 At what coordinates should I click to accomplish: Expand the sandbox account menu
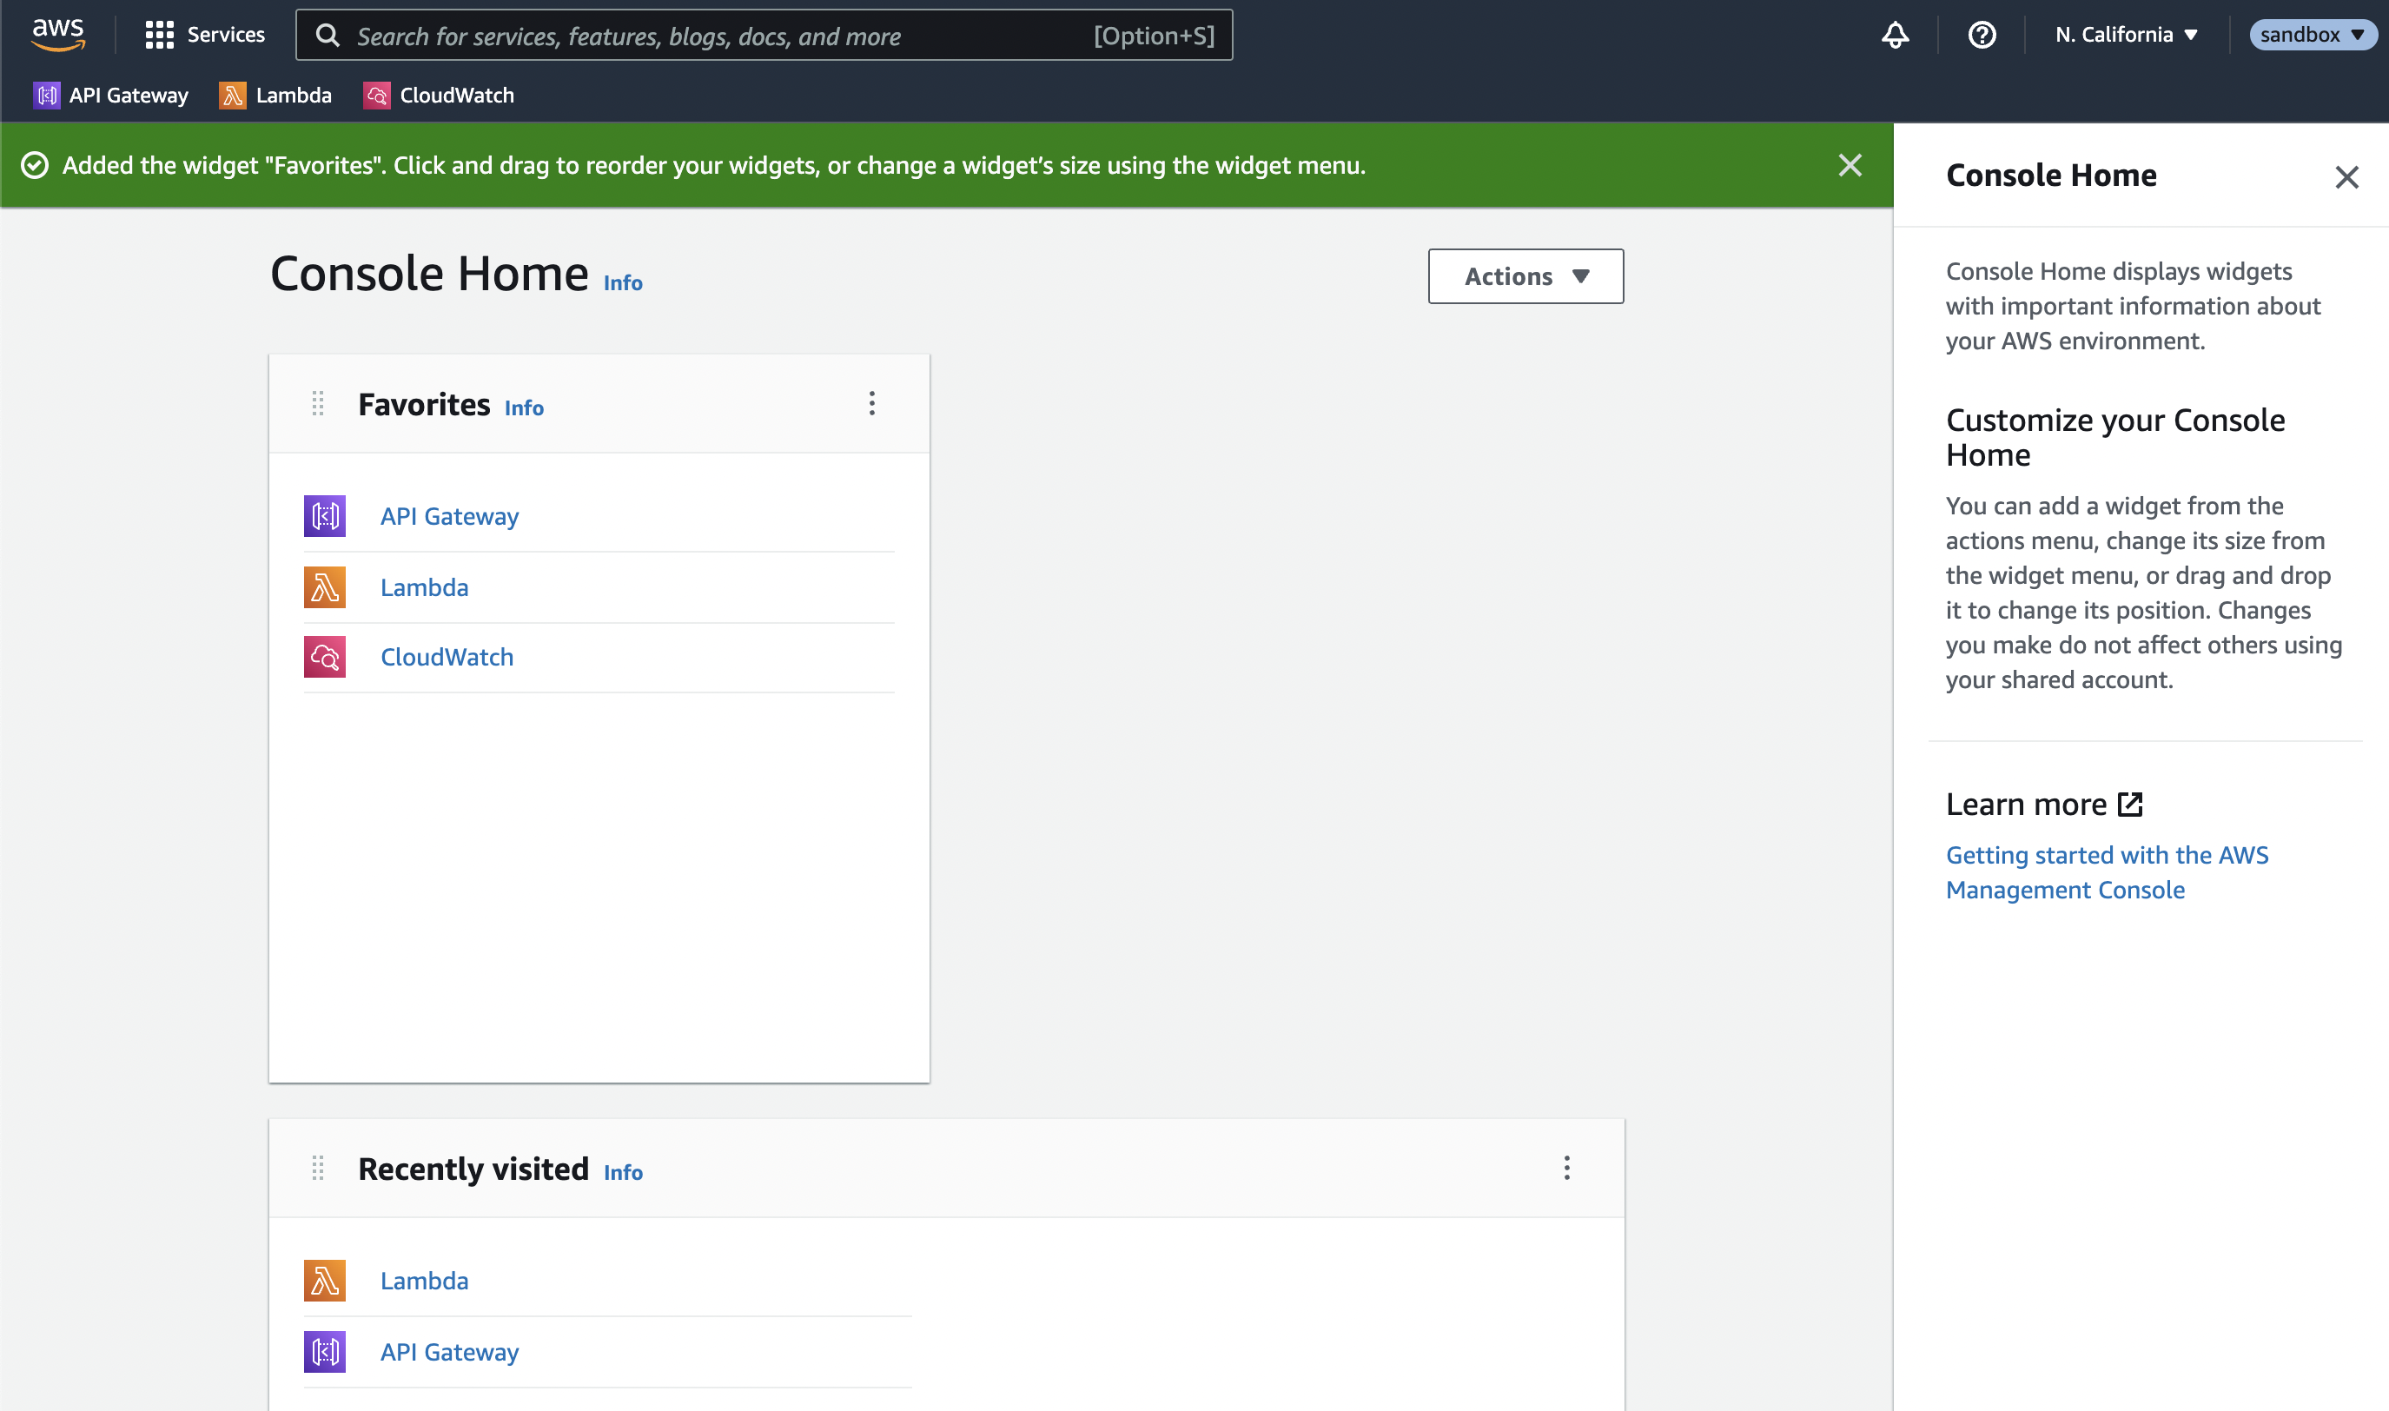pos(2313,34)
